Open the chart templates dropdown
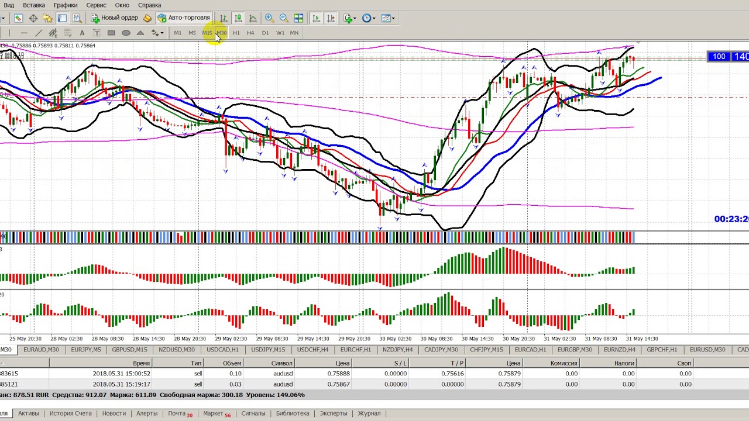Image resolution: width=749 pixels, height=421 pixels. 387,18
